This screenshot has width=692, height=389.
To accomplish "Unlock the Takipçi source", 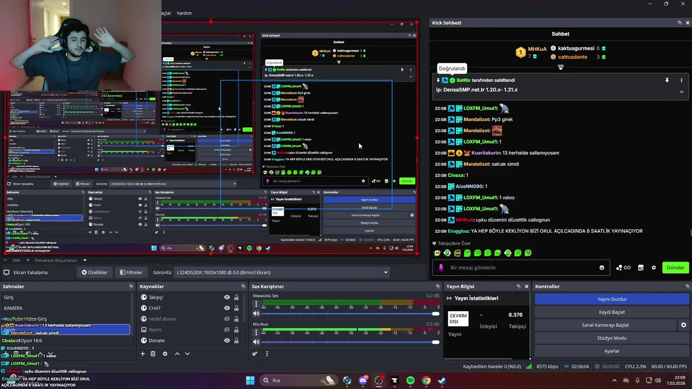I will [236, 297].
